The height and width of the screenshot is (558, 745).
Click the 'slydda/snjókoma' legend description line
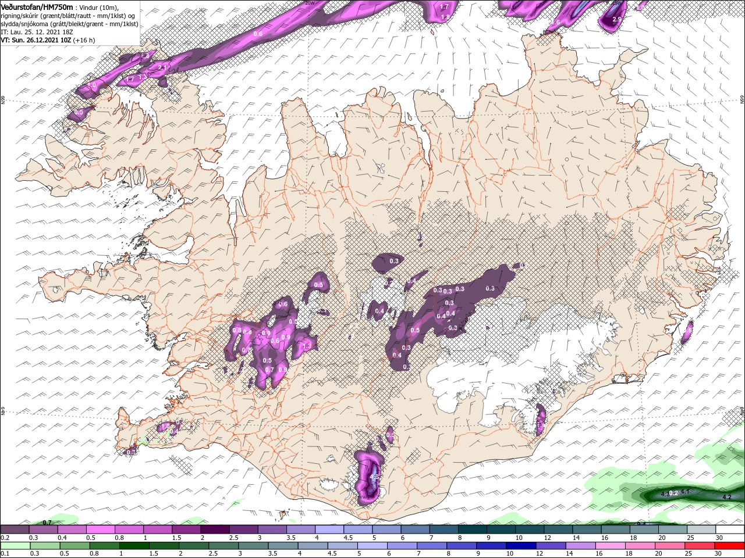tap(69, 24)
